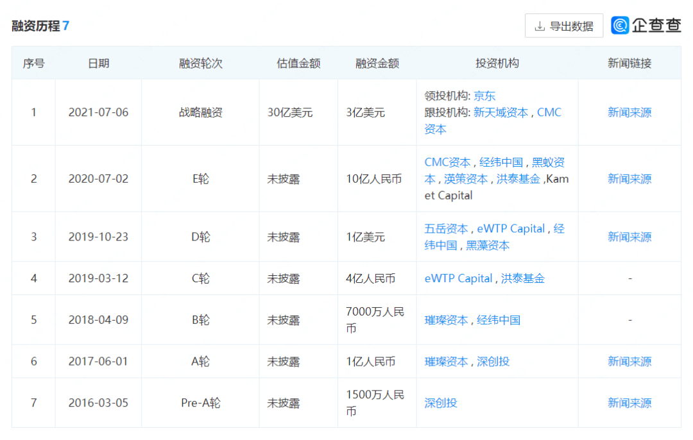Click the A轮 round cell

[x=201, y=361]
